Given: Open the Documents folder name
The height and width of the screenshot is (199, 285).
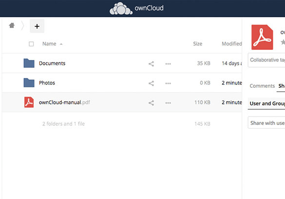Looking at the screenshot, I should tap(52, 63).
